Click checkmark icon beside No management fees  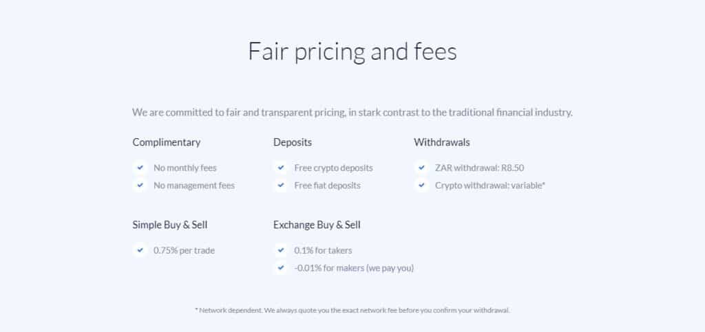(x=140, y=185)
